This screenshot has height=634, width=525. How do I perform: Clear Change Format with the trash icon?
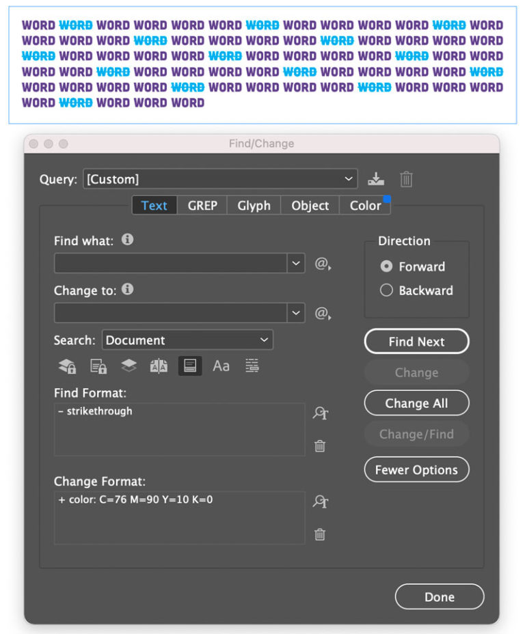pyautogui.click(x=319, y=535)
